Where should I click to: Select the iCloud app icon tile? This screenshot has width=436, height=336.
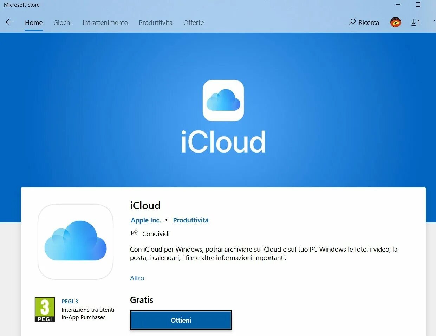[x=75, y=242]
